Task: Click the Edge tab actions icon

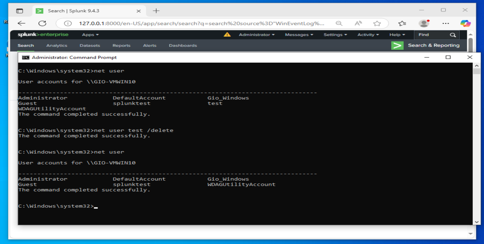Action: tap(19, 11)
